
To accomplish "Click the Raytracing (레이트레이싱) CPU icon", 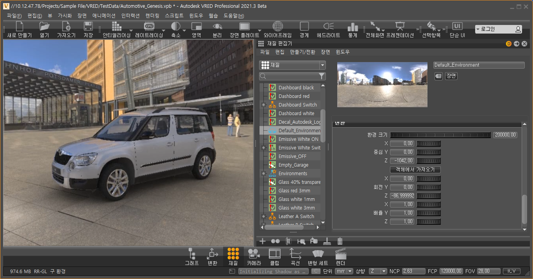I will [149, 27].
